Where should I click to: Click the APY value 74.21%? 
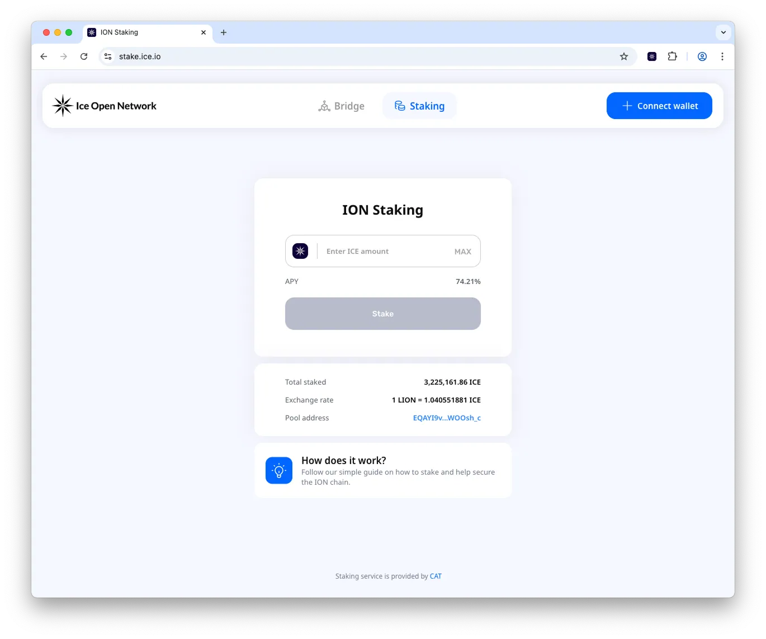tap(468, 282)
